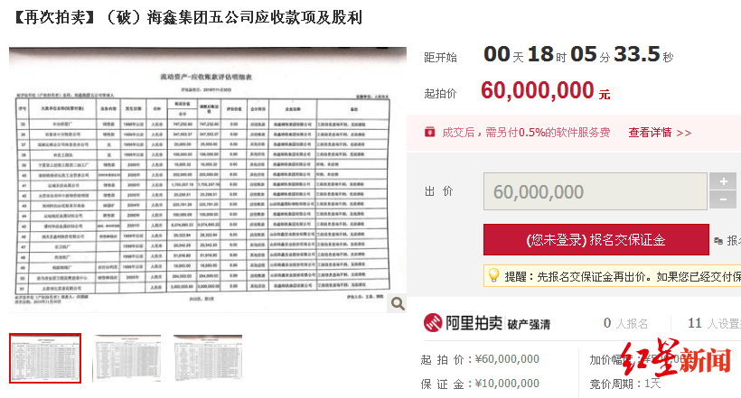Select the first document thumbnail

pos(45,358)
